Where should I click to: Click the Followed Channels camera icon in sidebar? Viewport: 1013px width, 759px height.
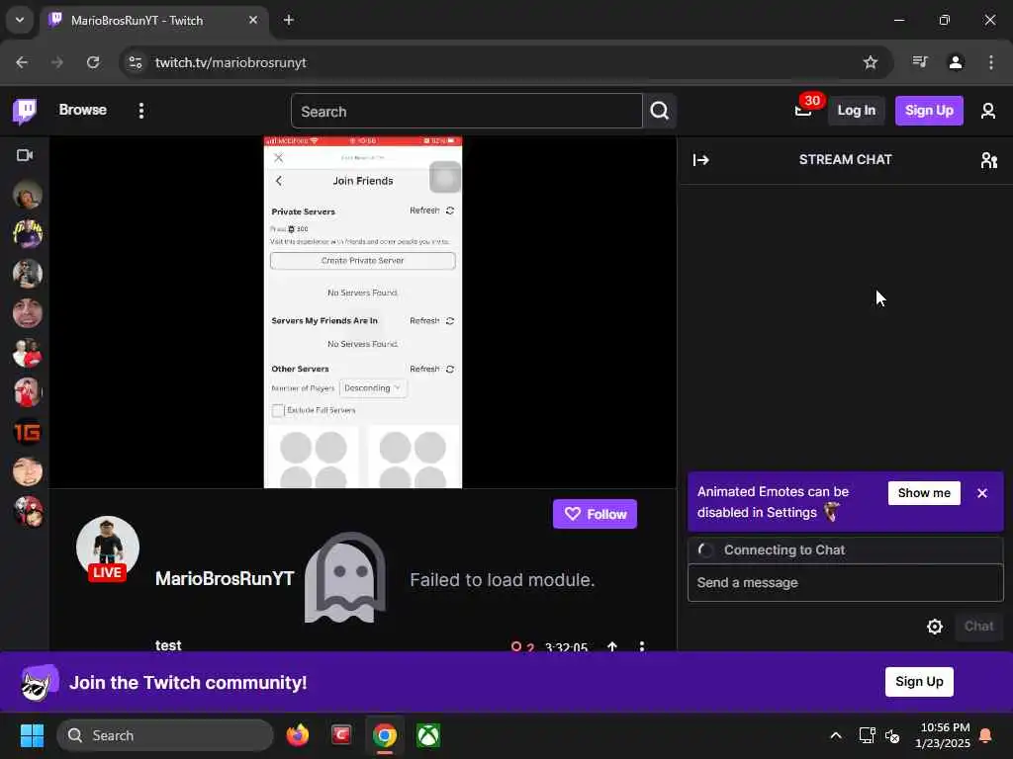pyautogui.click(x=25, y=155)
